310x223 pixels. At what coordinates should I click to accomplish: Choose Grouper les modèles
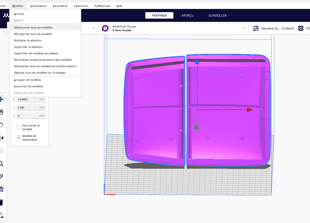point(45,80)
